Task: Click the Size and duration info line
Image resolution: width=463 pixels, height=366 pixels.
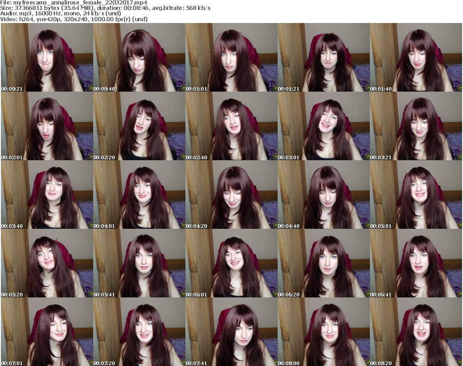Action: coord(105,8)
